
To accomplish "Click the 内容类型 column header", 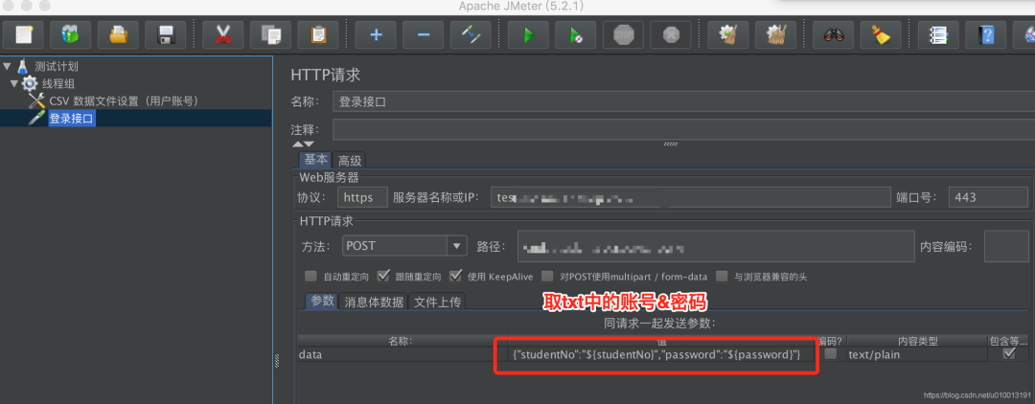I will tap(917, 341).
